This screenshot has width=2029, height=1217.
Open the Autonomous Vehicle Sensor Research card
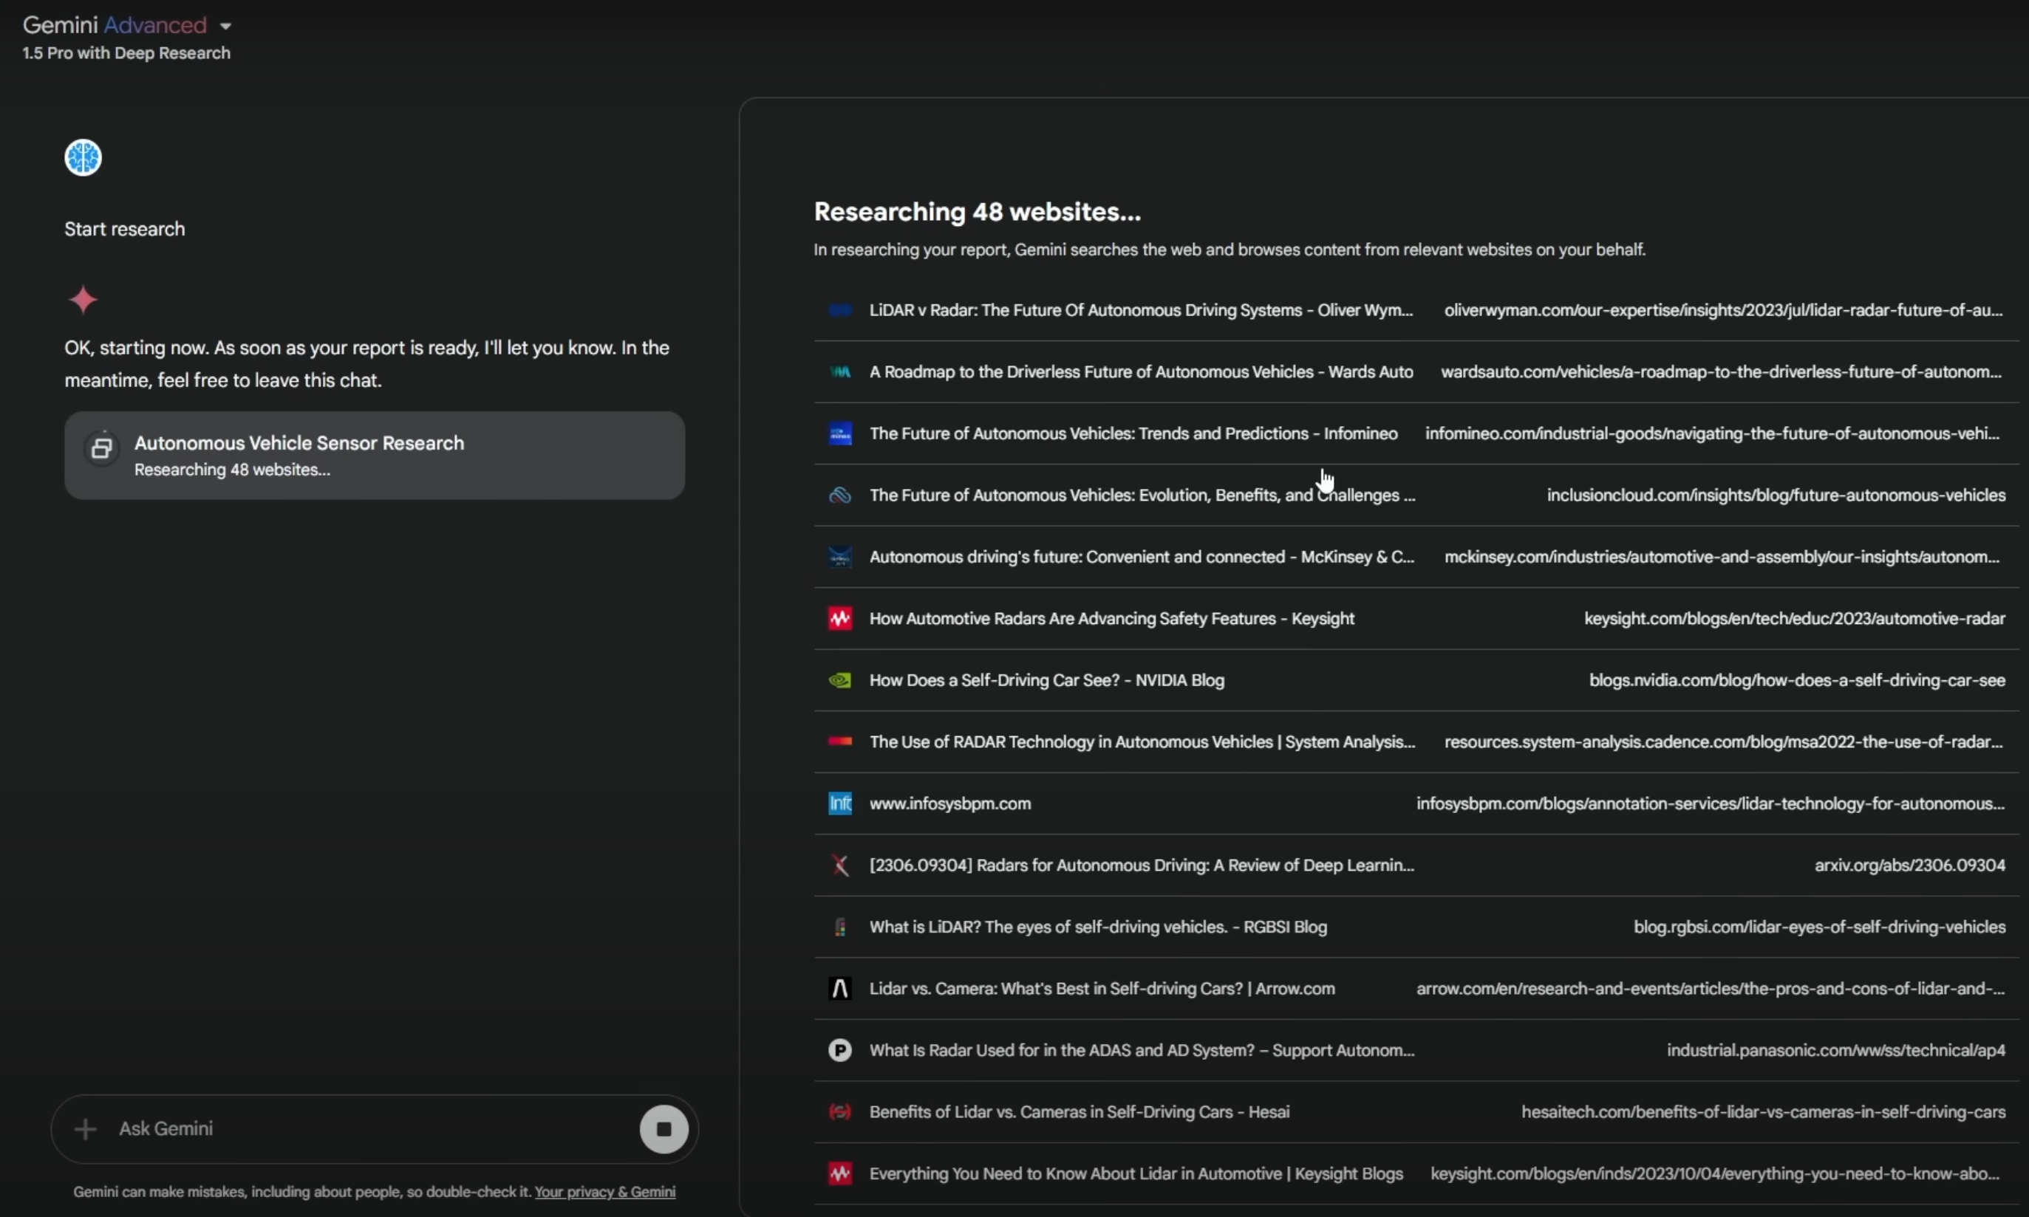pyautogui.click(x=374, y=455)
